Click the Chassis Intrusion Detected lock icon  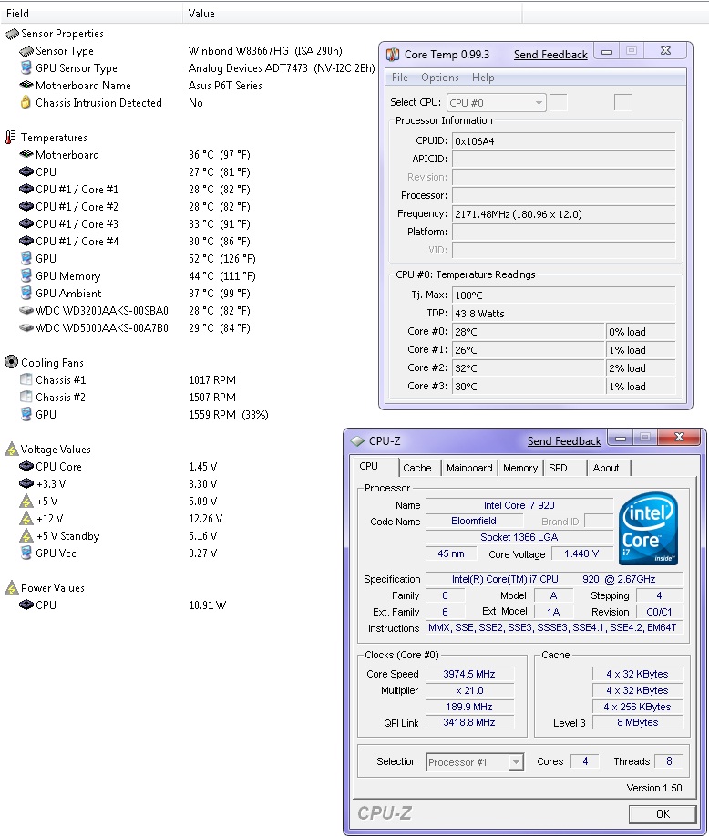click(26, 102)
